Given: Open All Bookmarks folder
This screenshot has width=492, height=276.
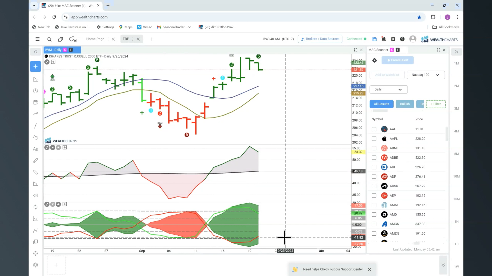Looking at the screenshot, I should click(446, 27).
